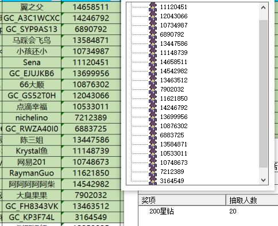Select tree entry 14658511 in winner list

(x=173, y=62)
